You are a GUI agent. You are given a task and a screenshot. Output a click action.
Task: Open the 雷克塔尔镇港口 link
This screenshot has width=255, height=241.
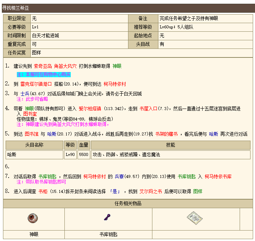[36, 84]
